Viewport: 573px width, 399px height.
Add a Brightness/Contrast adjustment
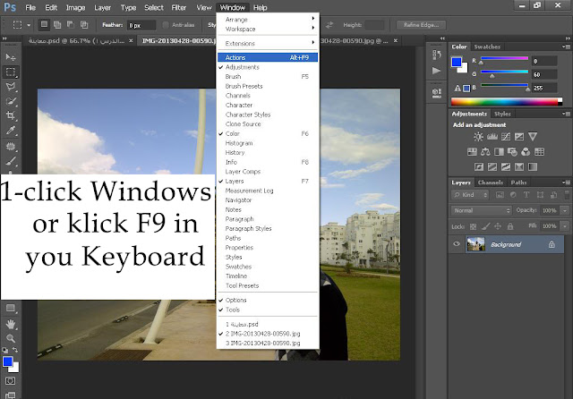pyautogui.click(x=478, y=137)
